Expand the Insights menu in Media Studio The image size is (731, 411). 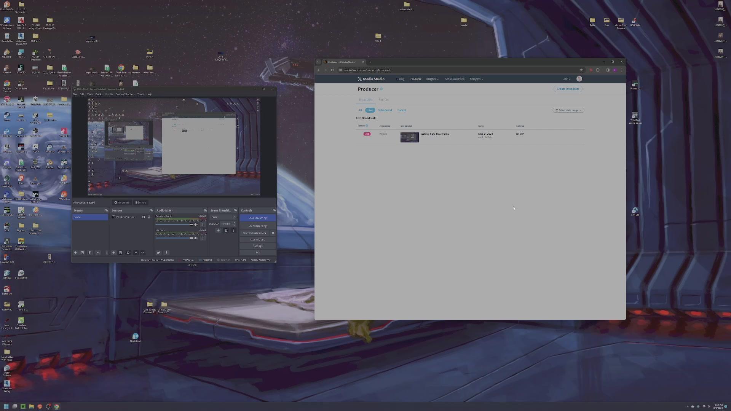coord(432,79)
